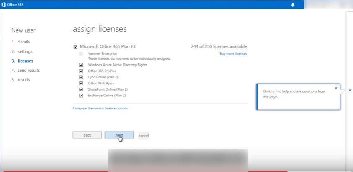353x172 pixels.
Task: Close the help tip popup
Action: point(336,88)
